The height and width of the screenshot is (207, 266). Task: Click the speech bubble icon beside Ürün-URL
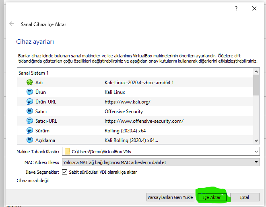(30, 101)
